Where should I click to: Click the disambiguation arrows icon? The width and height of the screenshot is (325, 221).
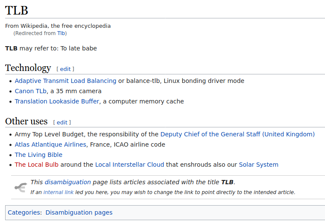click(x=21, y=187)
